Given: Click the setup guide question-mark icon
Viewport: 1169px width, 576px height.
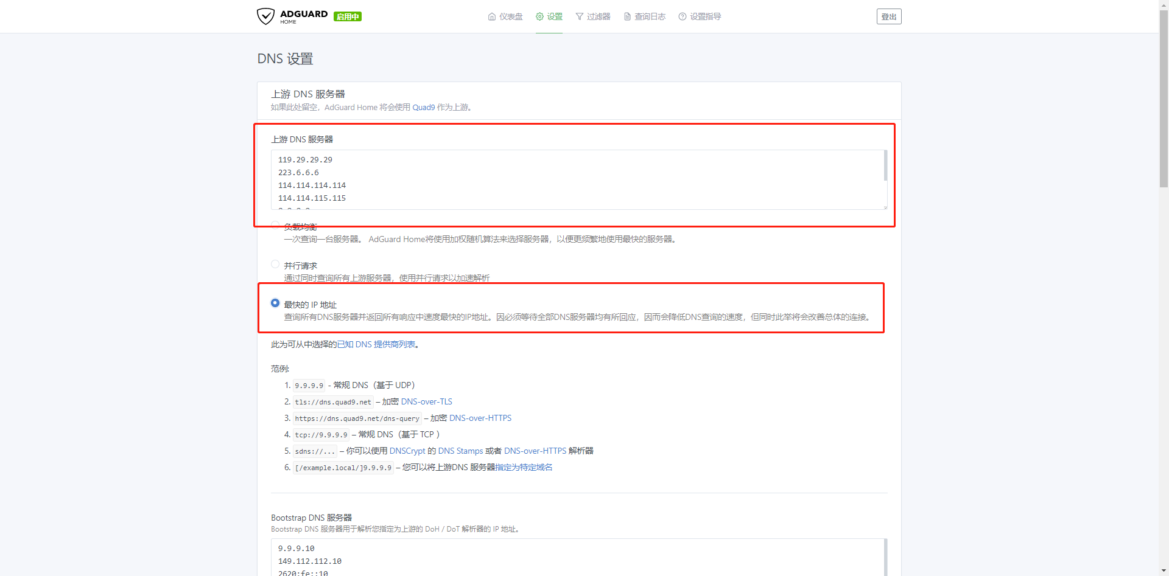Looking at the screenshot, I should click(683, 16).
